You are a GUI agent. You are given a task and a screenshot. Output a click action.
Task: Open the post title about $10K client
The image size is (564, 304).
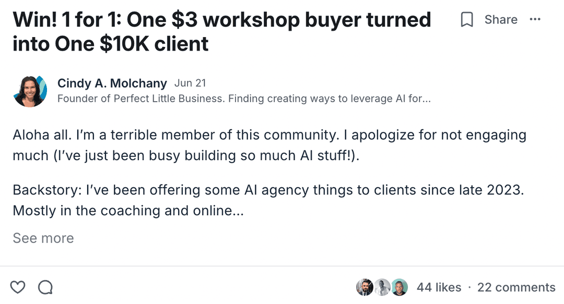click(x=222, y=31)
